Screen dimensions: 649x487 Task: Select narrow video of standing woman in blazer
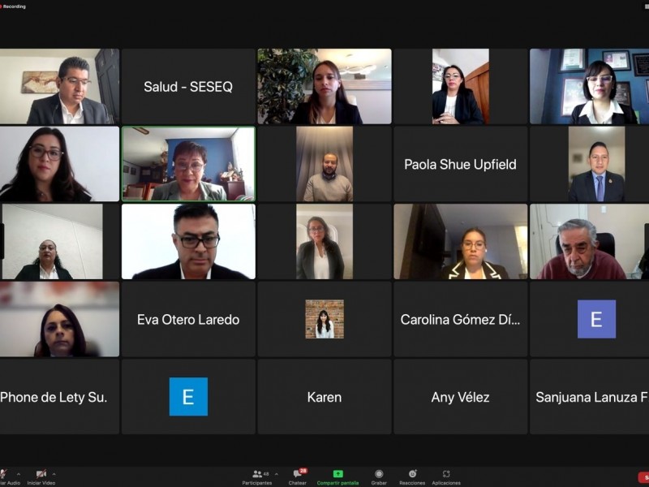coord(324,241)
